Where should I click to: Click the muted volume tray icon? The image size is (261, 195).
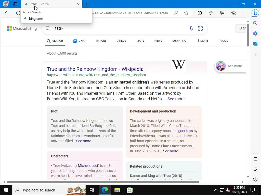tap(228, 190)
